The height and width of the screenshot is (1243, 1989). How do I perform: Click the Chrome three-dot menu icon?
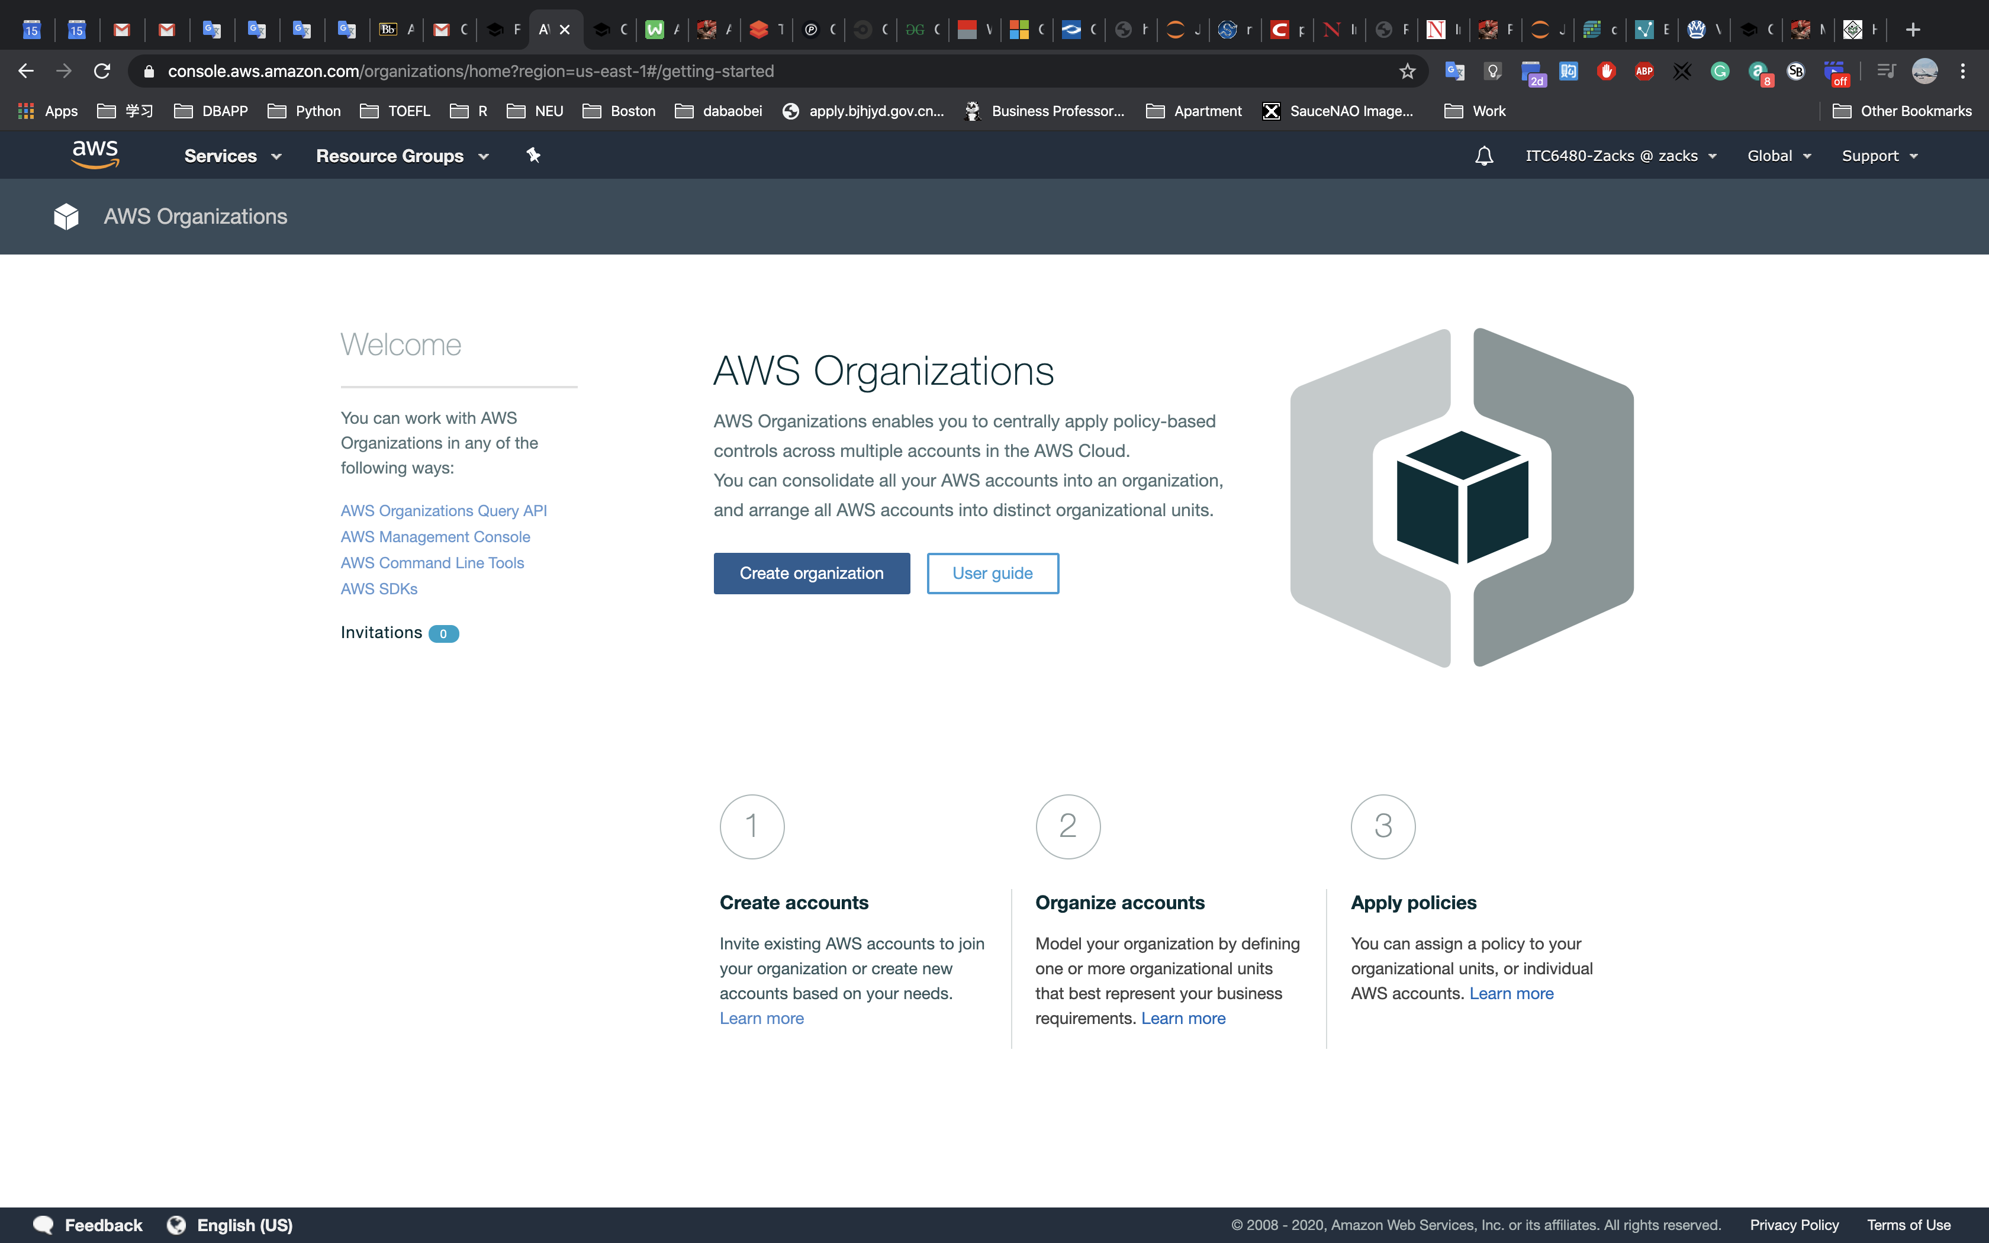click(1963, 72)
